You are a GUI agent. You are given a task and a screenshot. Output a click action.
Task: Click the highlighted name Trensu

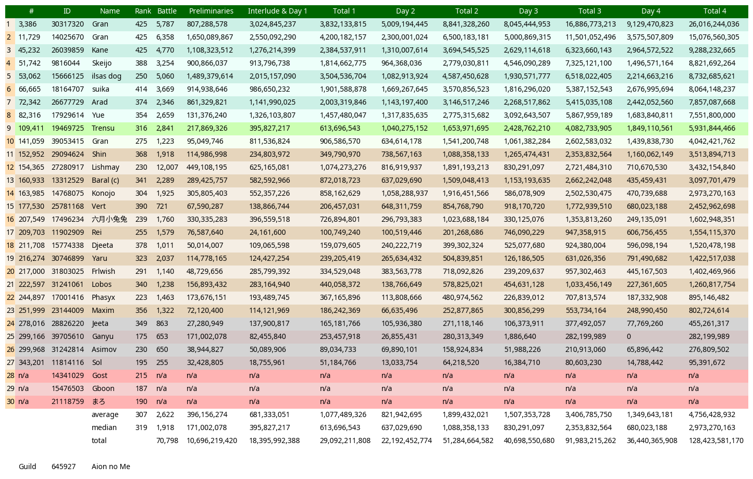coord(103,128)
